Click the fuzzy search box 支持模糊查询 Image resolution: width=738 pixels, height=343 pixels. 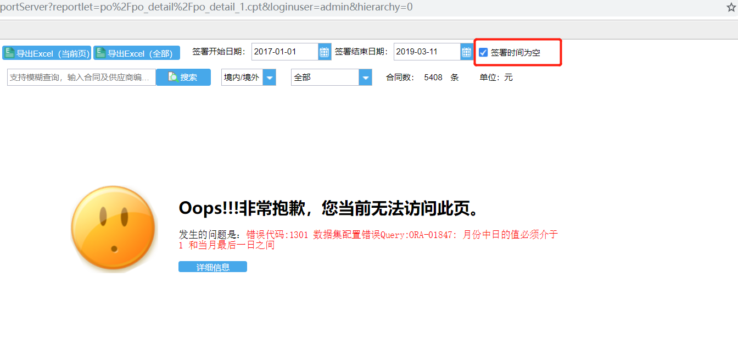coord(81,78)
